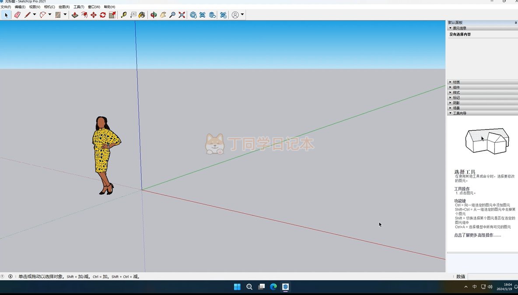Open the 窗口(W) menu

pyautogui.click(x=94, y=7)
